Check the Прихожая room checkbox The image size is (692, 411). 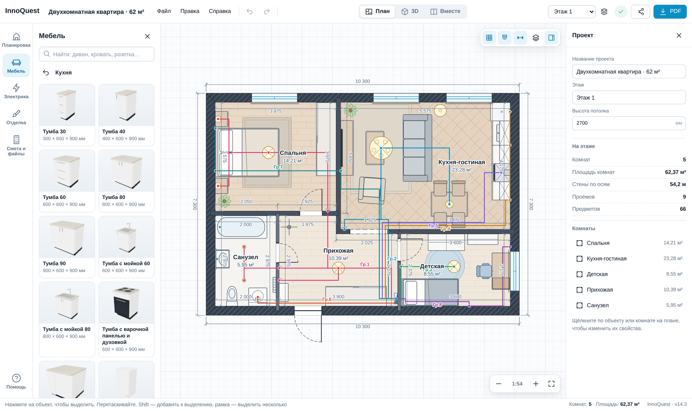(x=580, y=290)
